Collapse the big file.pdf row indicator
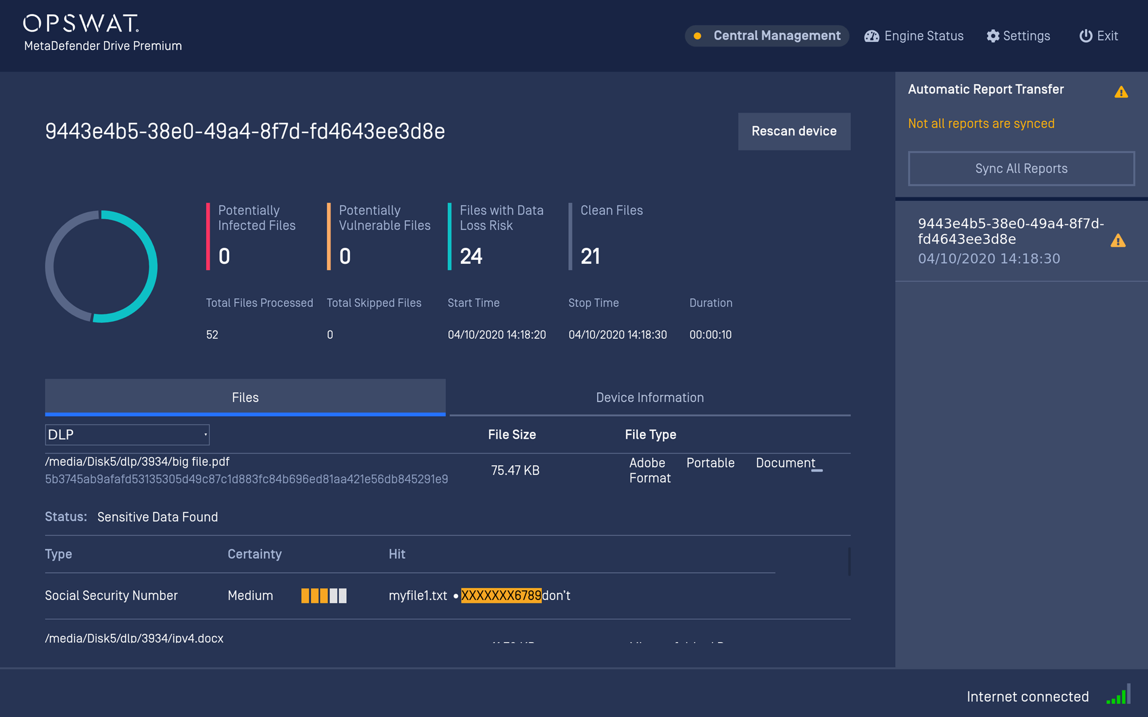This screenshot has width=1148, height=717. 817,470
